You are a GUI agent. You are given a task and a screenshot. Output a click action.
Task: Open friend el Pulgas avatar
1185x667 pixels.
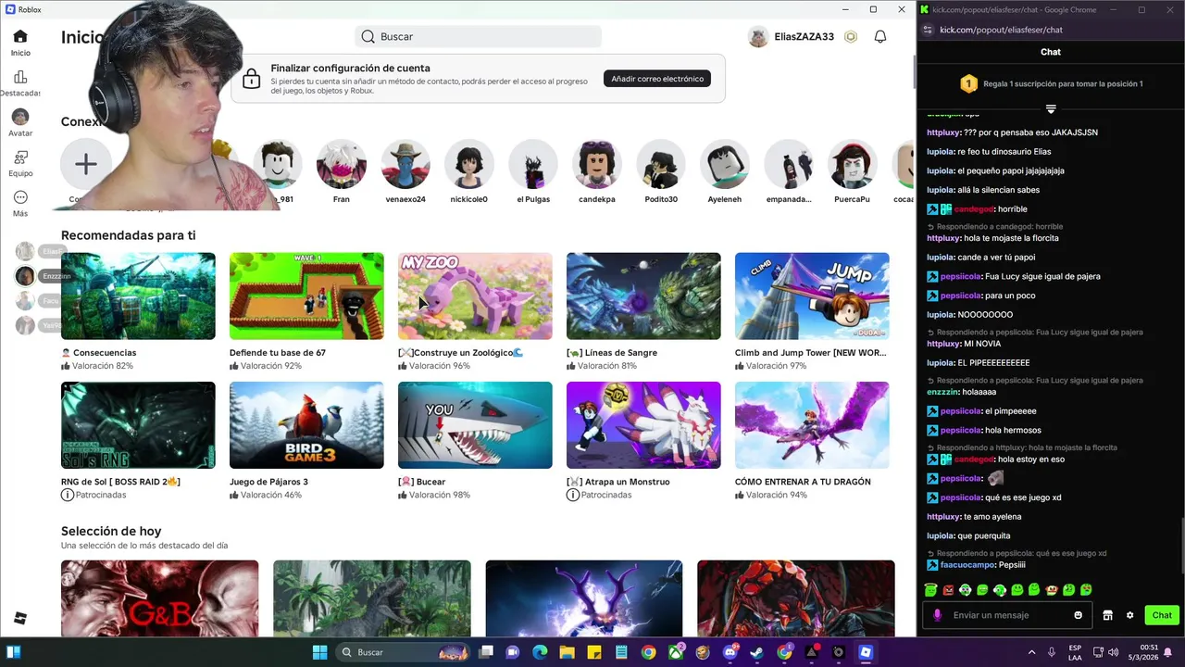pyautogui.click(x=533, y=165)
